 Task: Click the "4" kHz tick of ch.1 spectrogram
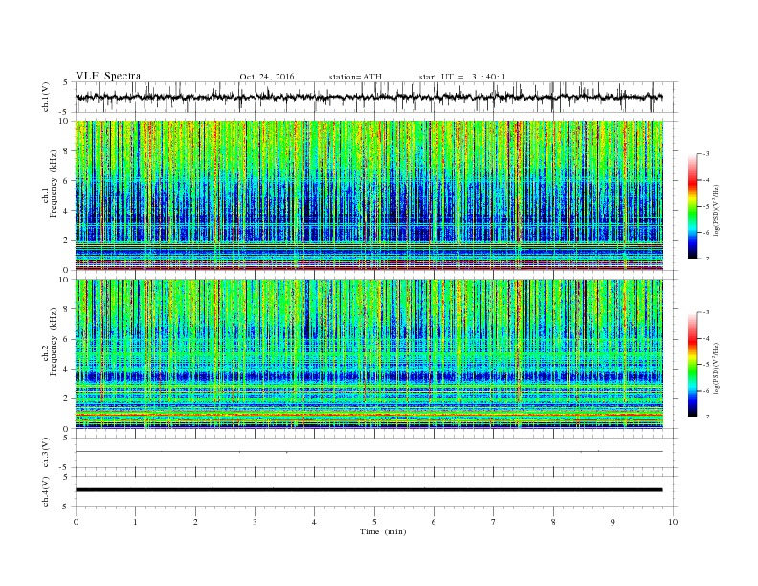tap(67, 211)
